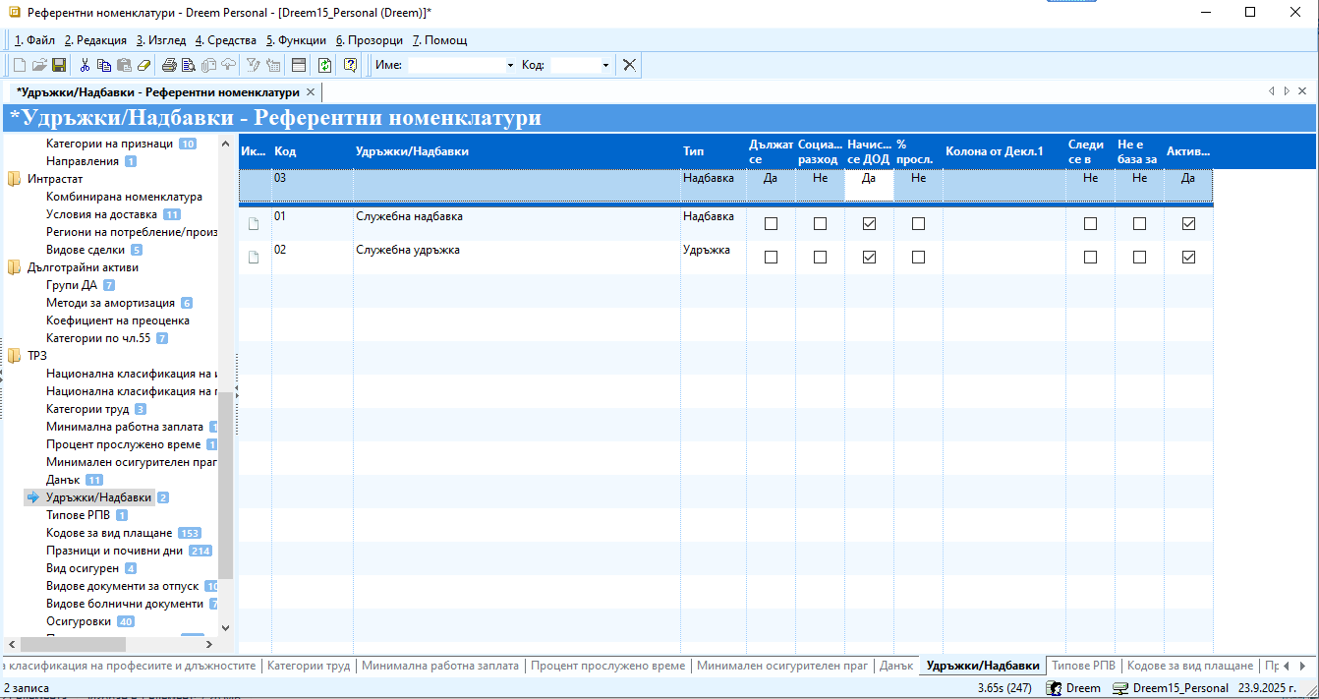Open the Име filter dropdown
The height and width of the screenshot is (699, 1319).
click(510, 65)
